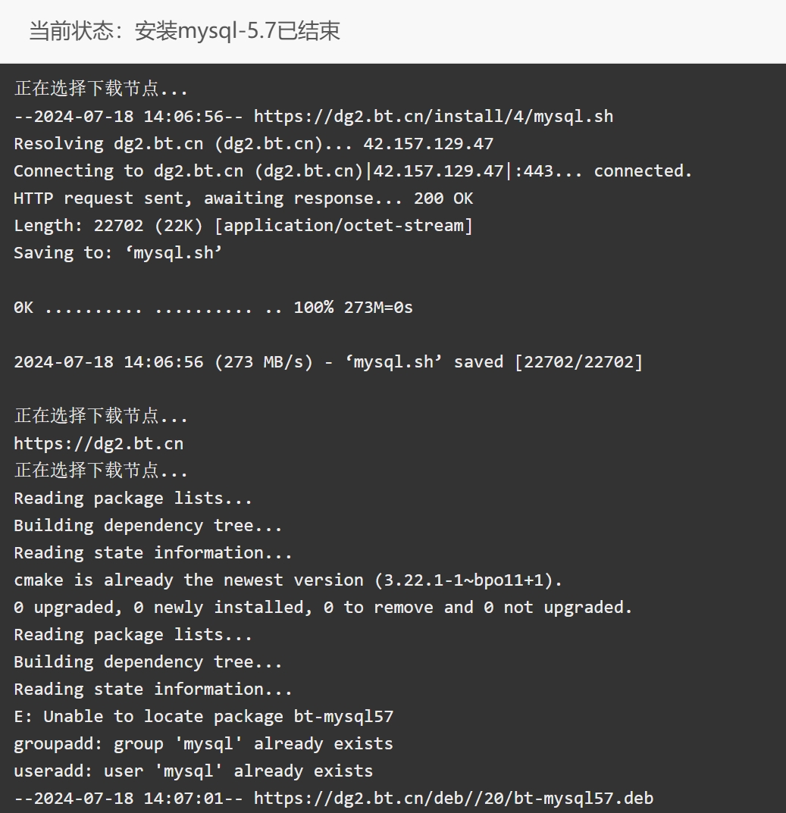Click the https://dg2.bt.cn node line
Screen dimensions: 786x813
click(99, 443)
